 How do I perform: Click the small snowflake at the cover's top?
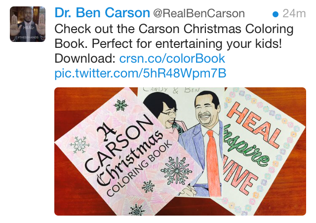[120, 105]
